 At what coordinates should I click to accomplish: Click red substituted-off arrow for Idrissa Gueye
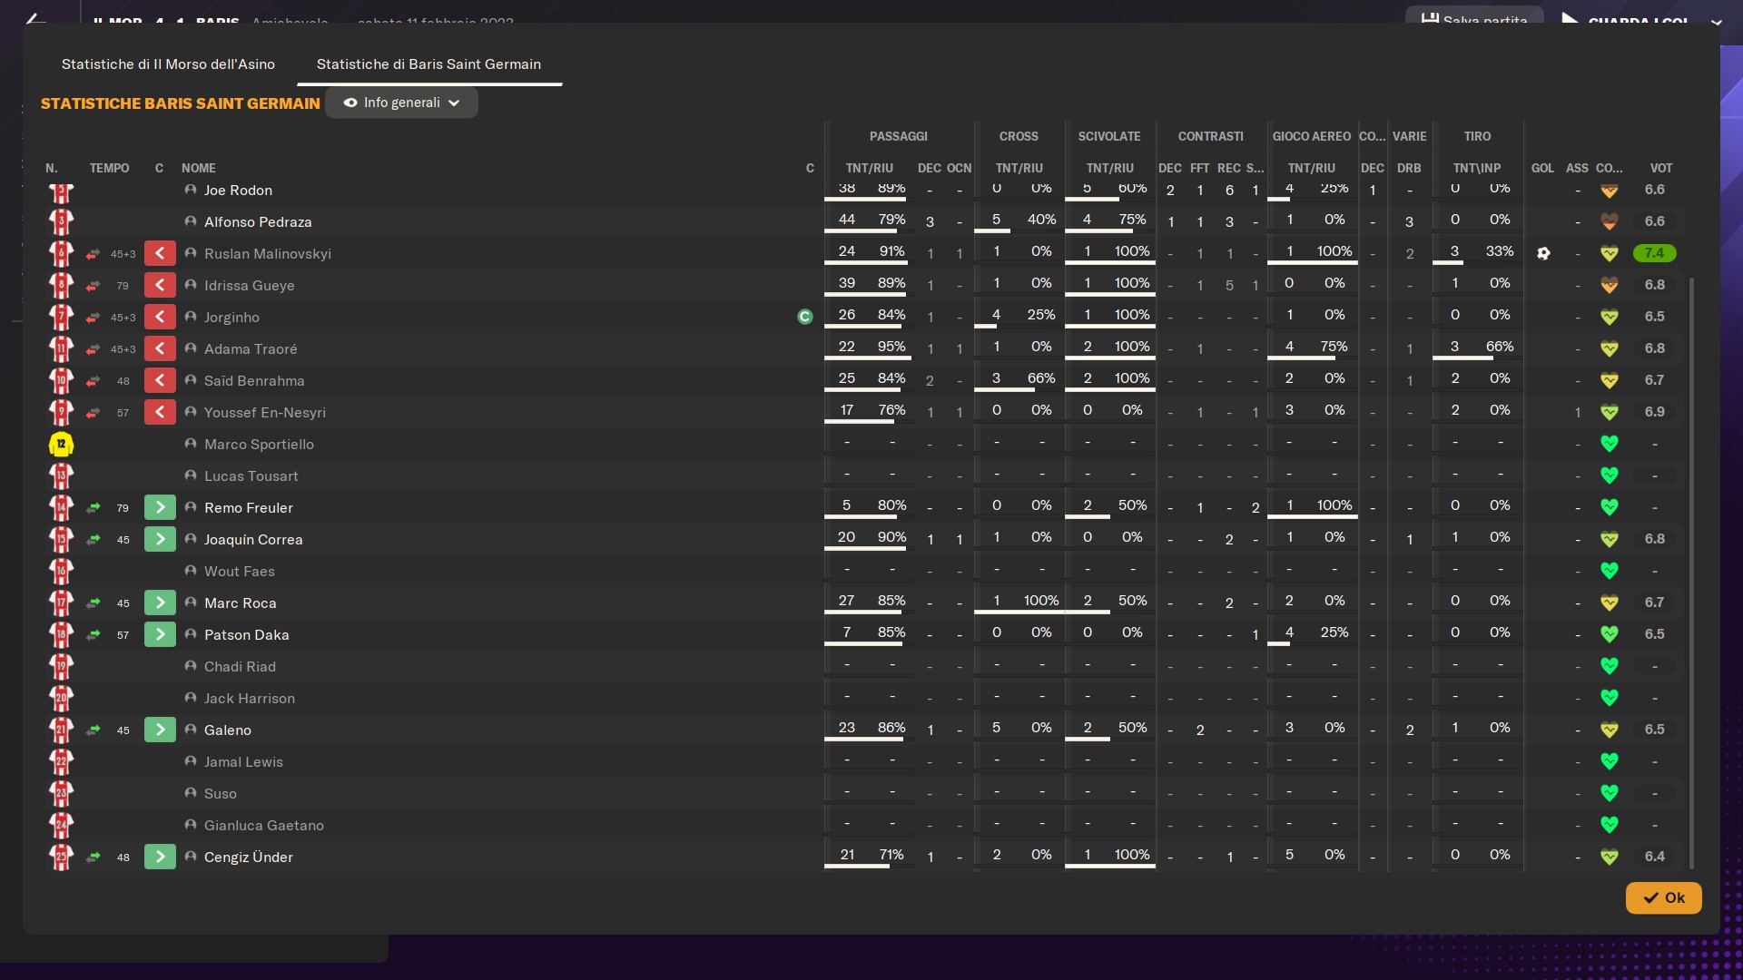160,285
